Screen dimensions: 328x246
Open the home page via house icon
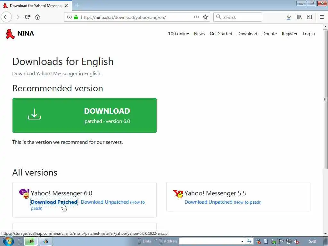(37, 17)
